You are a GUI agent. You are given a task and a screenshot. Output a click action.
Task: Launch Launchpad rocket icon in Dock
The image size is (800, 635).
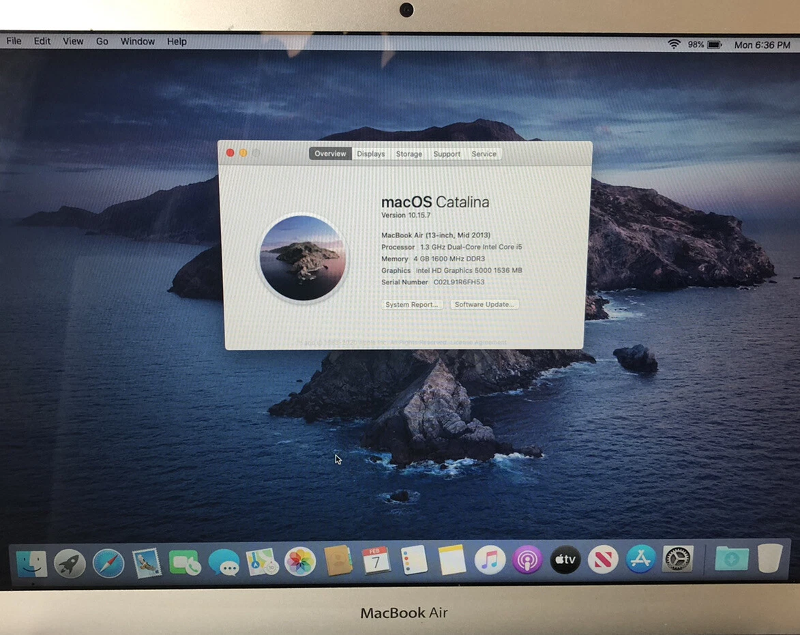pos(70,563)
